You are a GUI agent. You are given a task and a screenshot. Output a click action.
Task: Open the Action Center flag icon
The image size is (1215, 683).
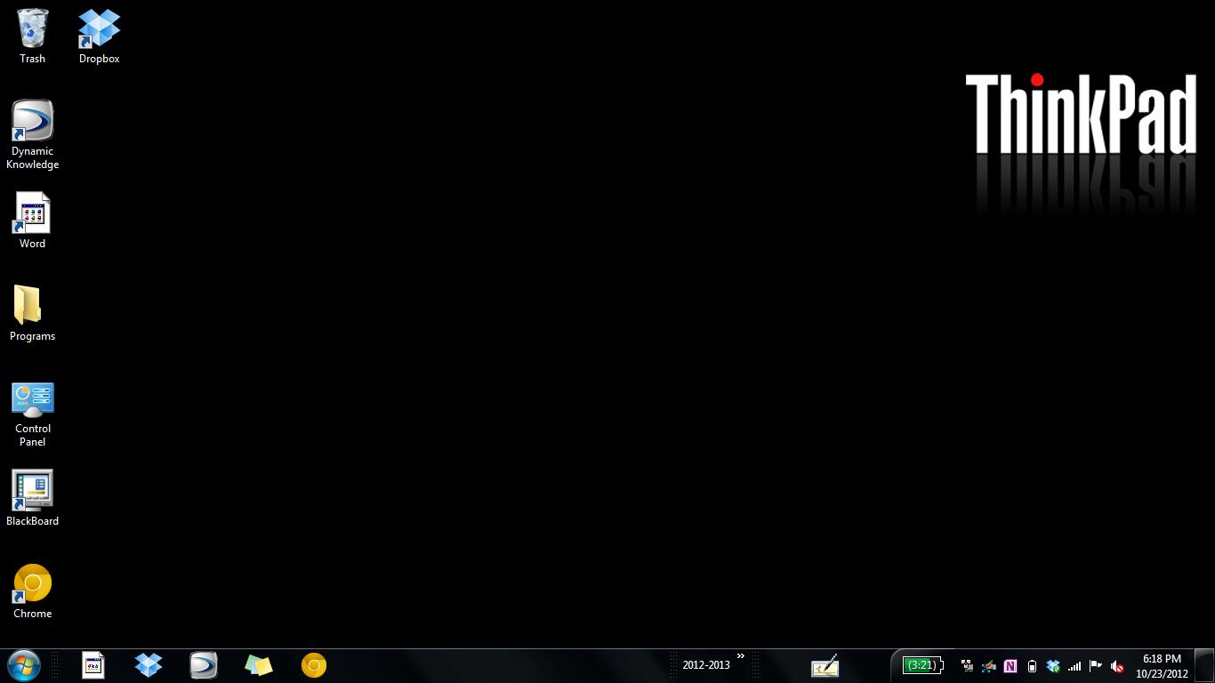pyautogui.click(x=1096, y=666)
